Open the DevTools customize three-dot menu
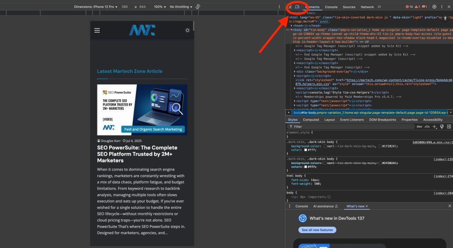453x248 pixels. tap(442, 7)
